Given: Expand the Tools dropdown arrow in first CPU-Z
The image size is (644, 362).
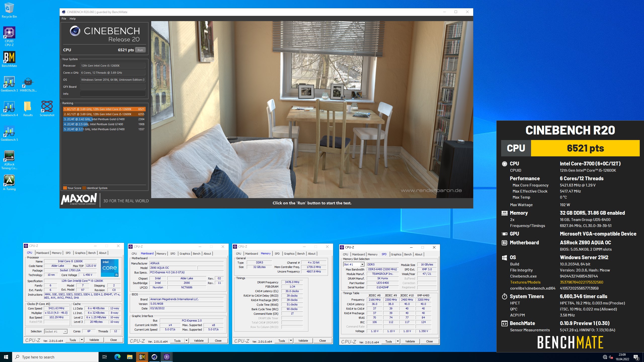Looking at the screenshot, I should click(82, 340).
